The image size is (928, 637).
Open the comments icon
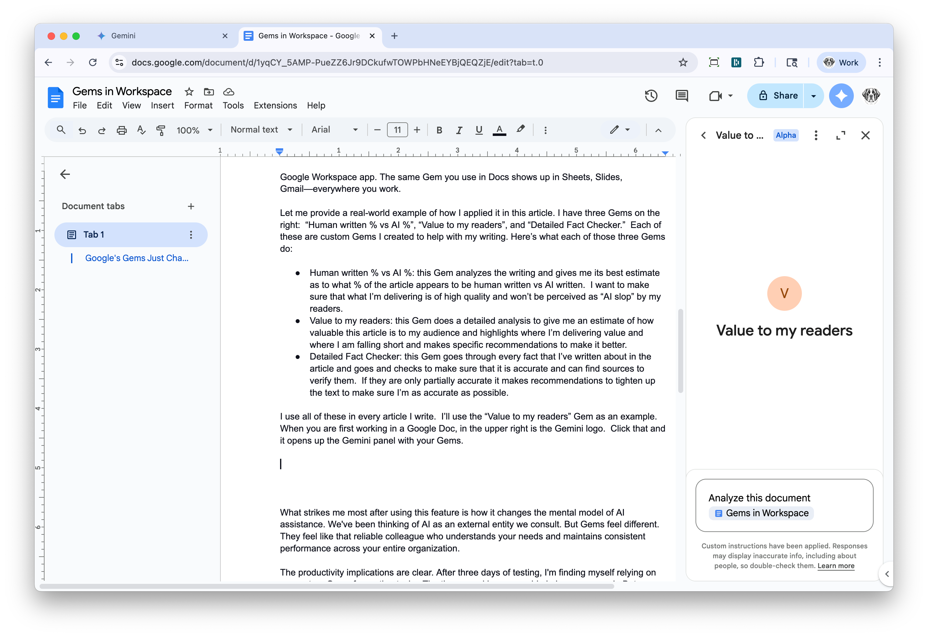pos(681,96)
